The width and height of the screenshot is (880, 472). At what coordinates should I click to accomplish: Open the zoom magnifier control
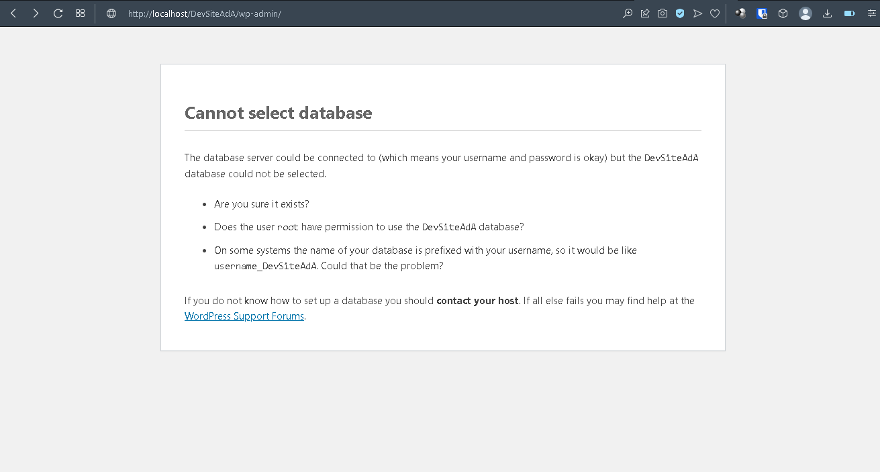[x=628, y=13]
